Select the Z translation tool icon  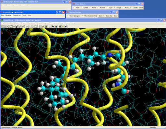point(17,27)
